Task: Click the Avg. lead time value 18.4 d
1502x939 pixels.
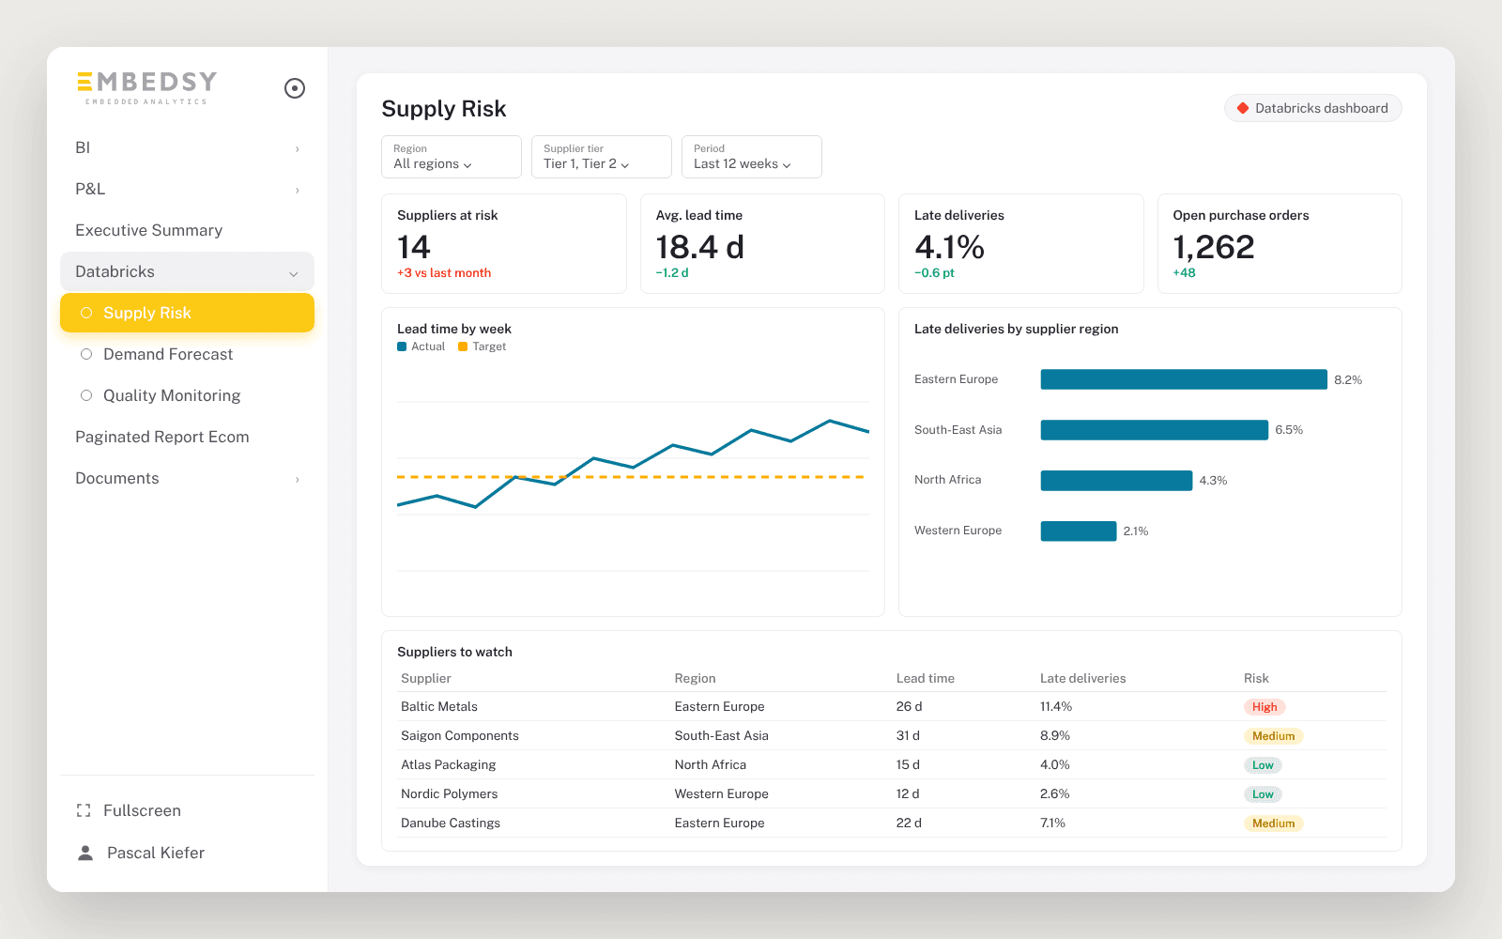Action: [700, 247]
